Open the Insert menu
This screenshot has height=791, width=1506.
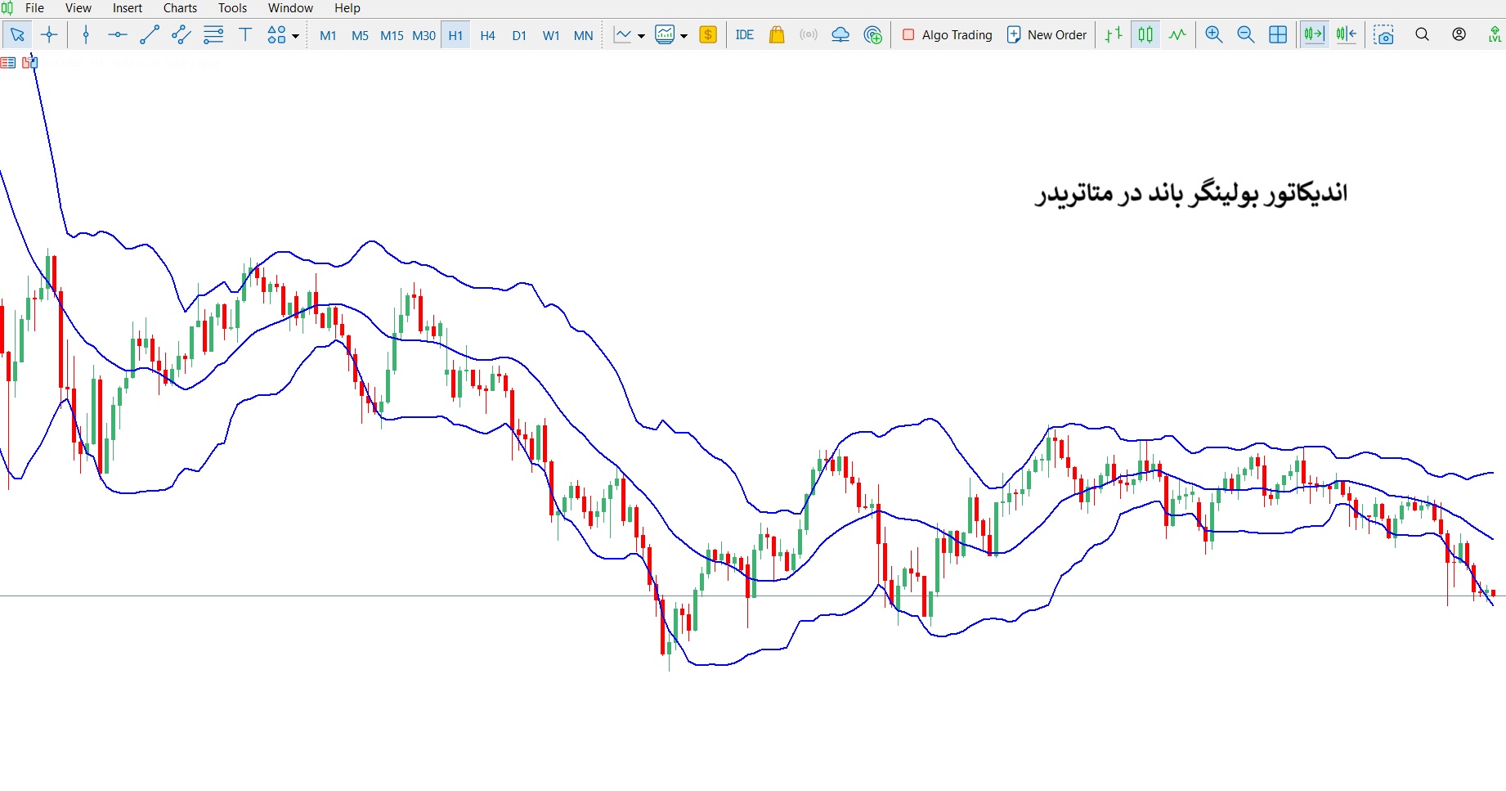pos(128,8)
